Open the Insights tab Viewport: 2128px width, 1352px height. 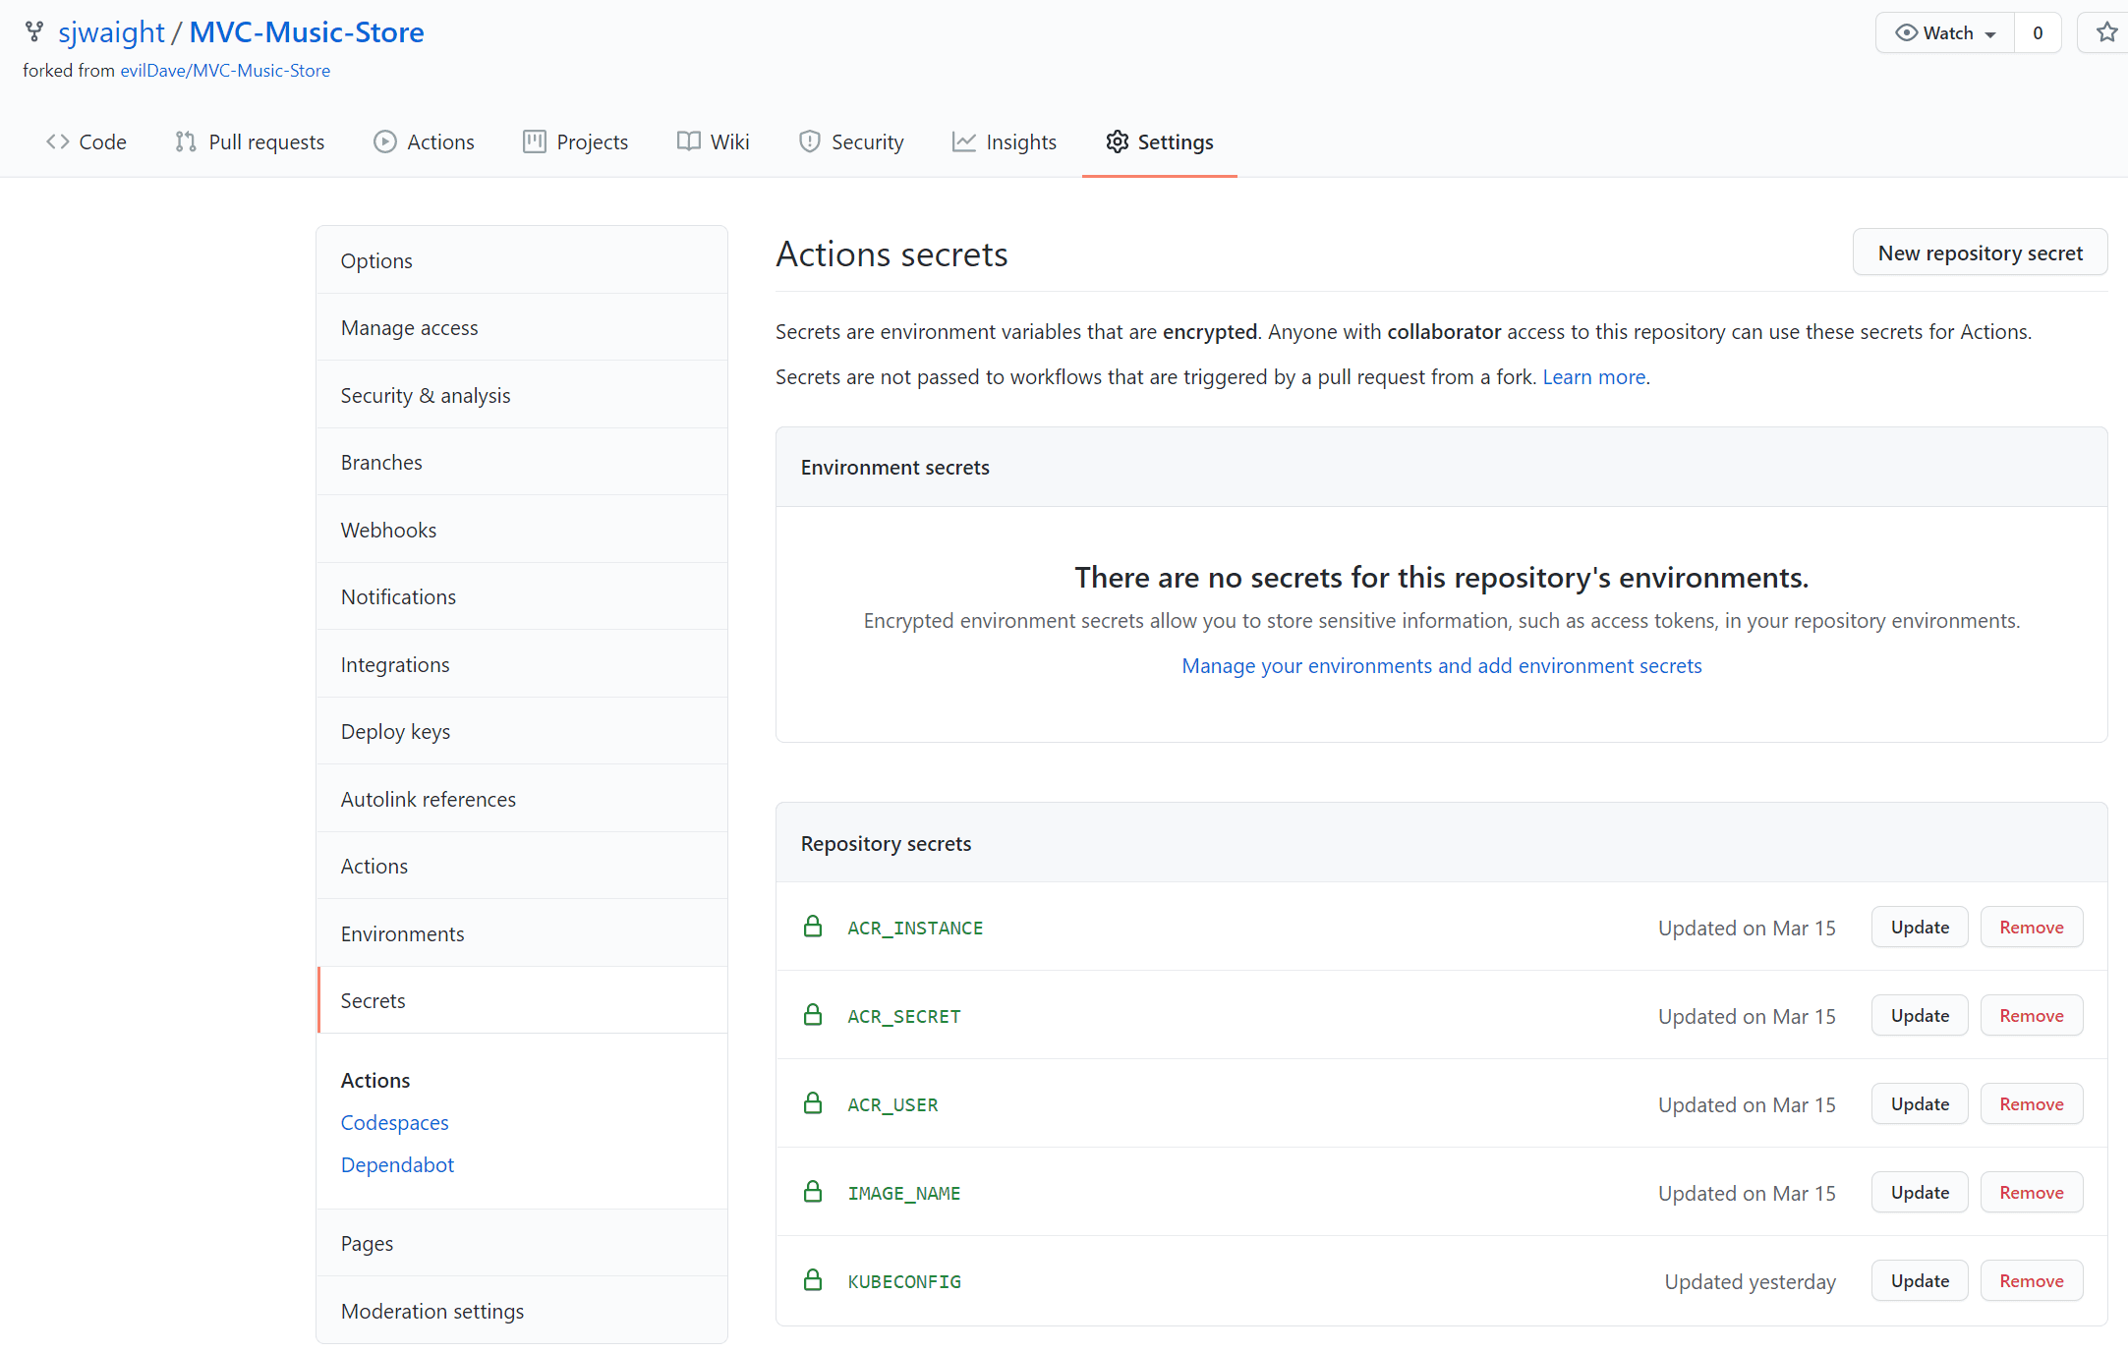click(x=1005, y=141)
